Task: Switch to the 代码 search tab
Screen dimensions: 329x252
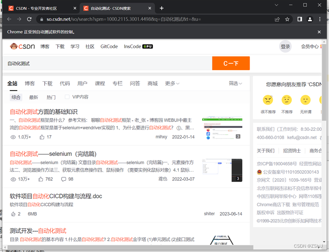Action: (65, 84)
